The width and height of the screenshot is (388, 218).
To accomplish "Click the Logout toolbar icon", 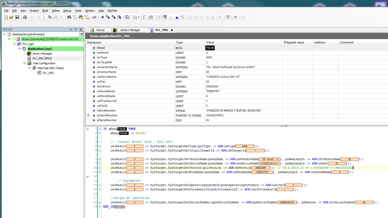I will pos(164,17).
